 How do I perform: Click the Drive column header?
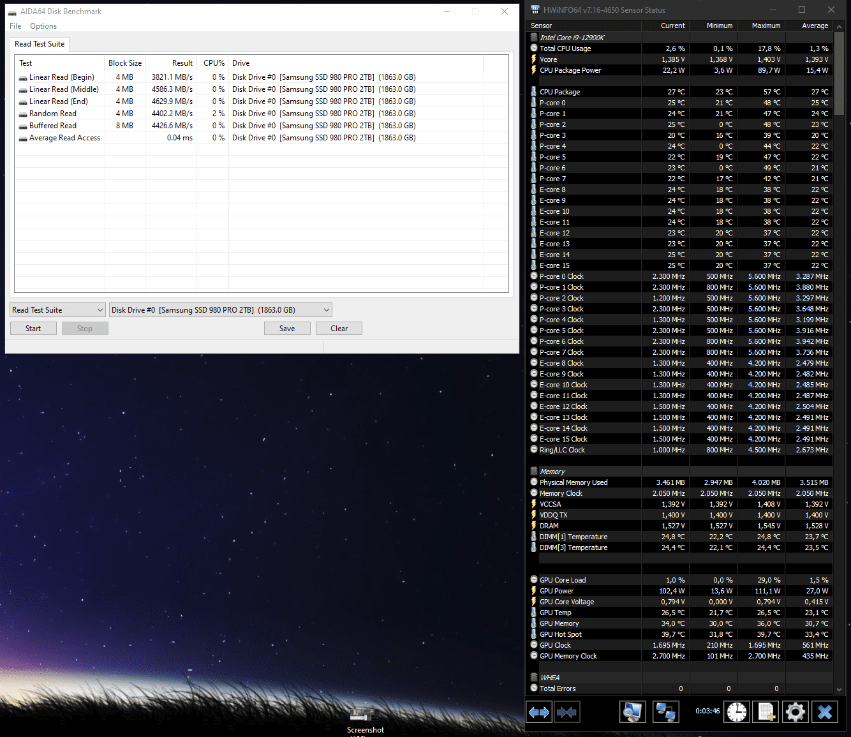(x=356, y=63)
